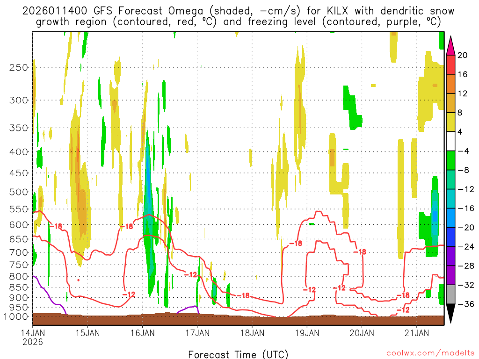Viewport: 479px width, 359px height.
Task: Click the 1000 pressure level label
Action: pyautogui.click(x=16, y=316)
